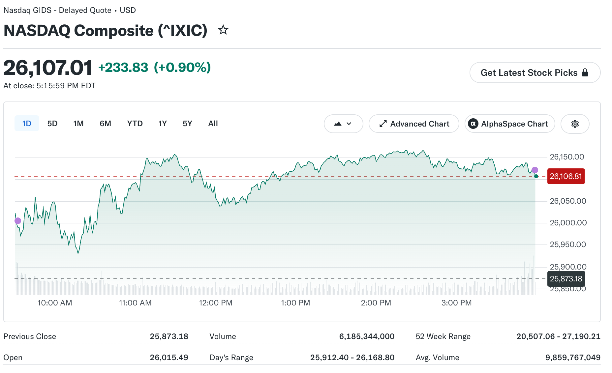612x373 pixels.
Task: Click the red 26,106.81 price label
Action: point(566,176)
